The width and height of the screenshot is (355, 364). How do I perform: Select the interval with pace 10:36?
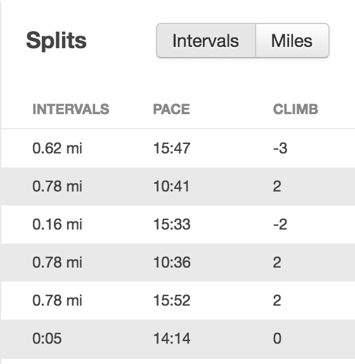[x=178, y=263]
